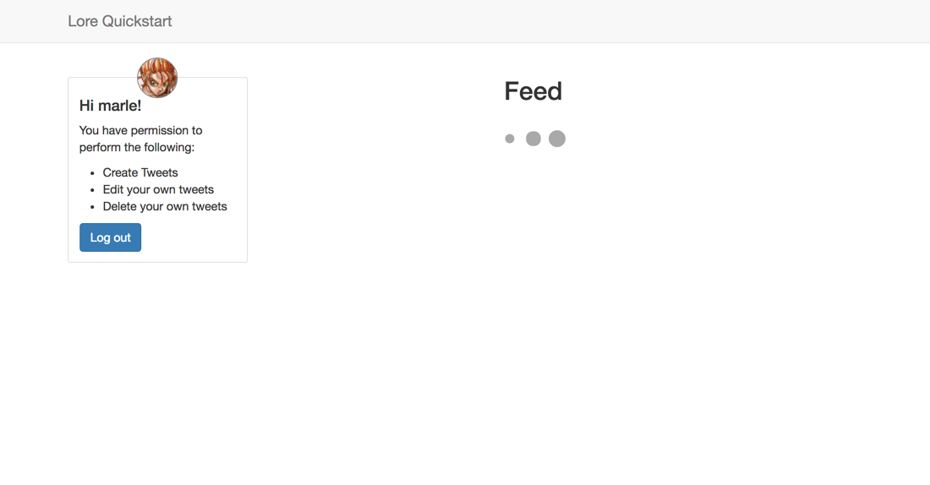
Task: Click the smallest loading dot under Feed
Action: [x=510, y=139]
